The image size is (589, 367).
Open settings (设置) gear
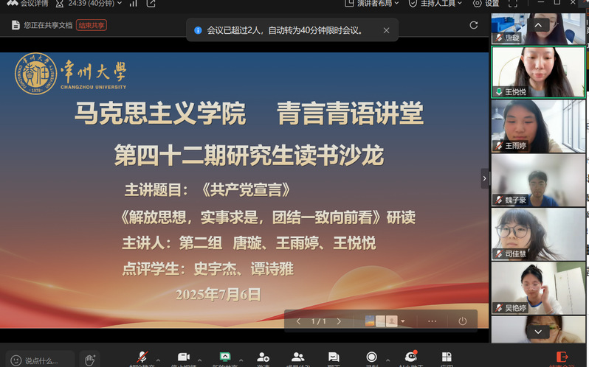(x=486, y=4)
